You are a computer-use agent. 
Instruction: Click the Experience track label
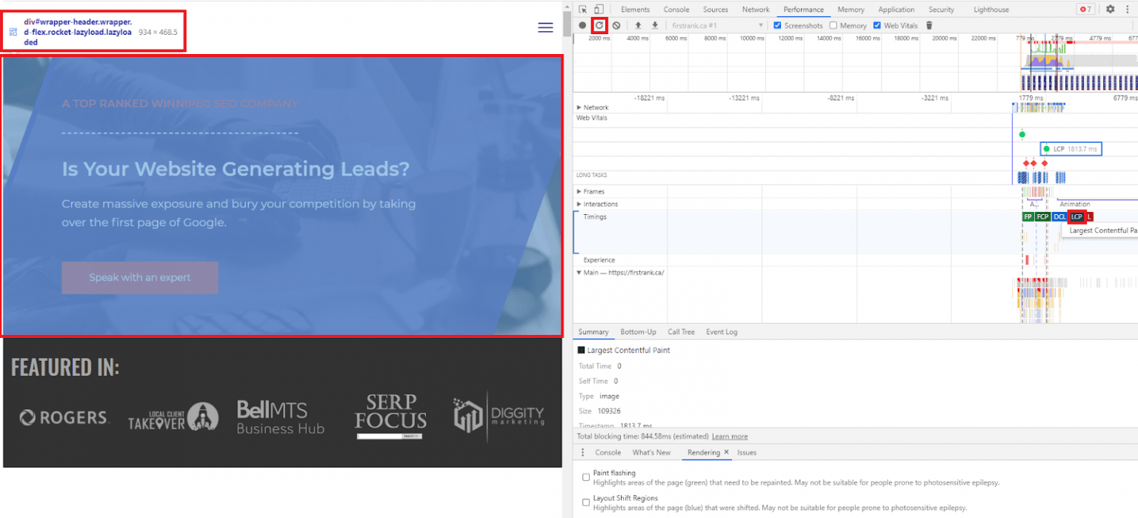[x=599, y=260]
